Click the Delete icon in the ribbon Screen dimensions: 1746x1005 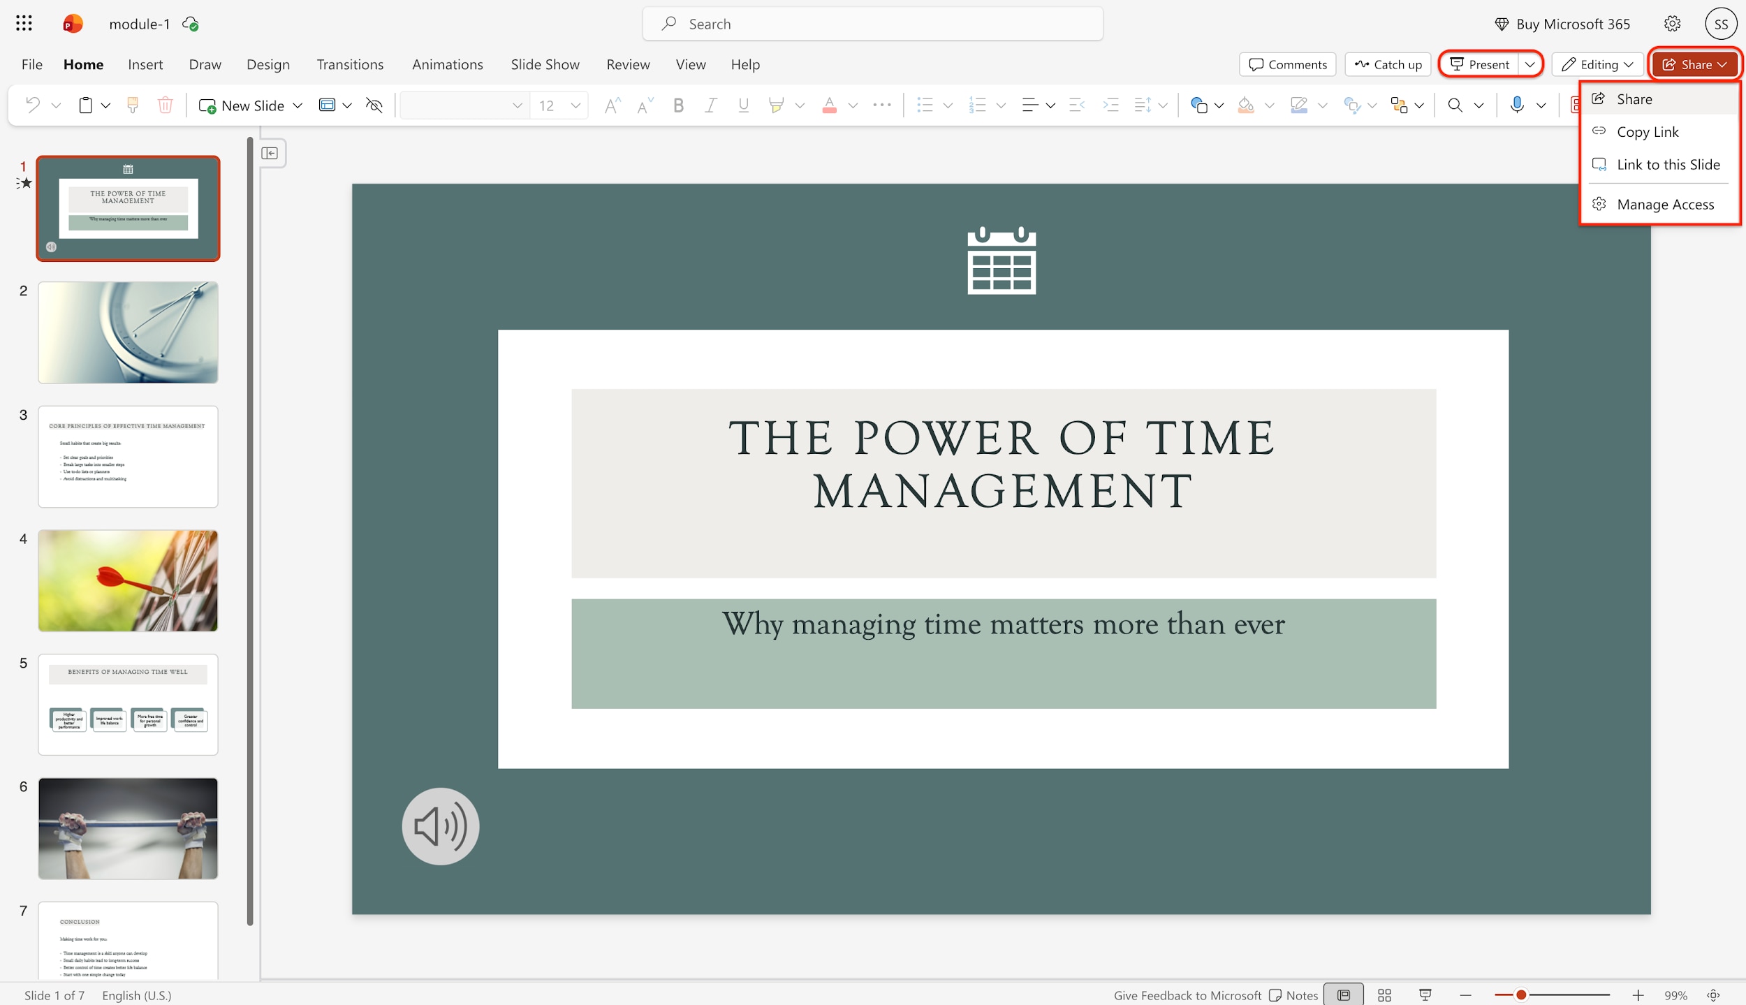coord(166,105)
